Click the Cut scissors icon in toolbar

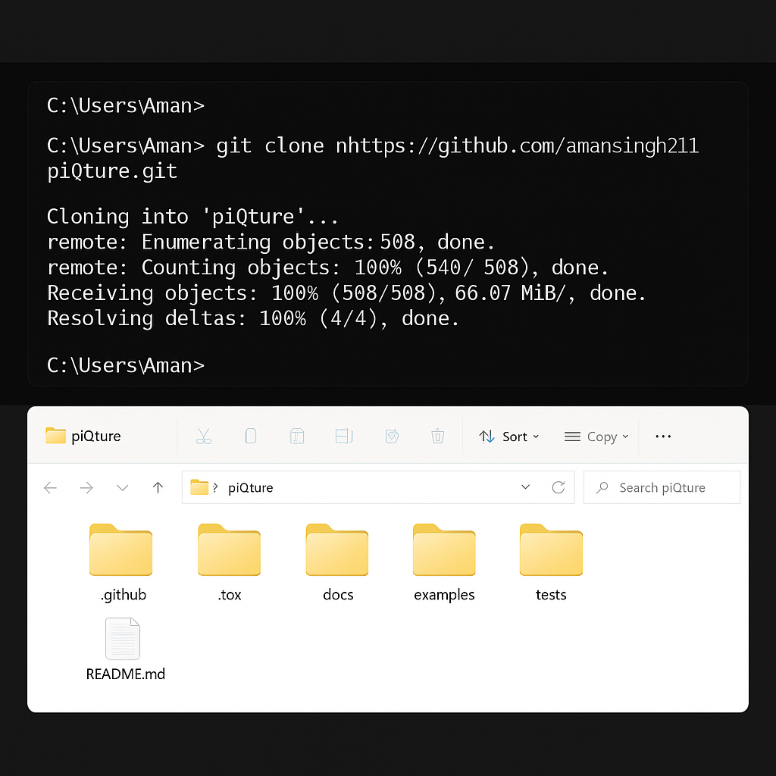(203, 436)
